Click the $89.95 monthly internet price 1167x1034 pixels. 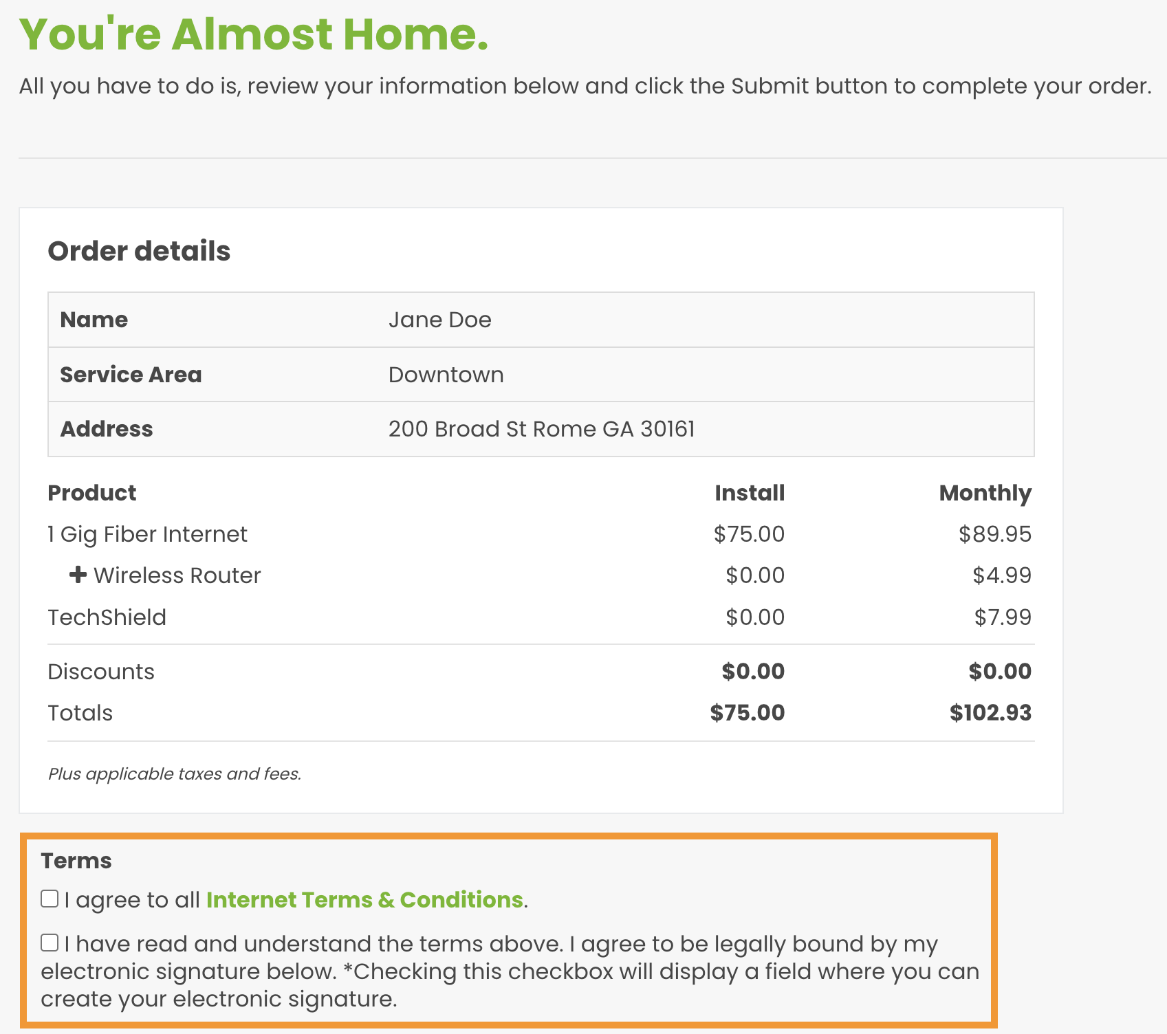point(994,534)
